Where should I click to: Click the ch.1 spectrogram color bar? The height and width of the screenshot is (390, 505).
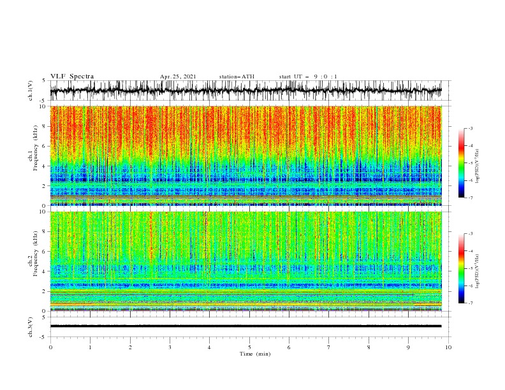point(462,163)
